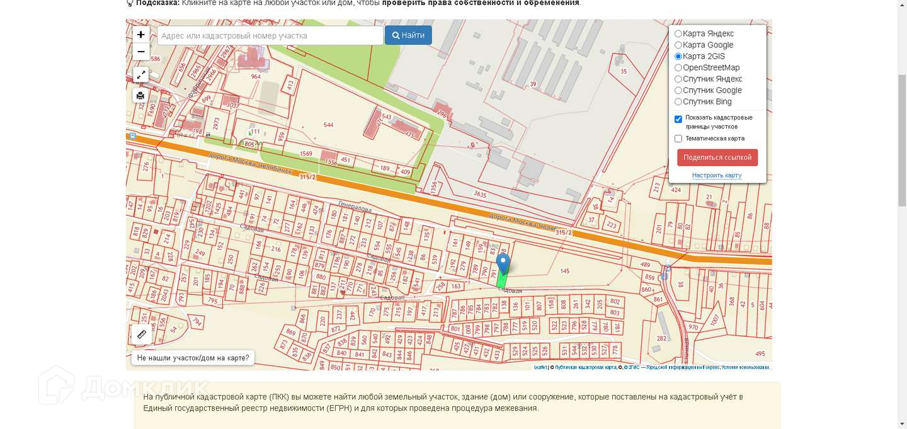Click parcel number 1007 on map
The width and height of the screenshot is (907, 429).
[715, 320]
